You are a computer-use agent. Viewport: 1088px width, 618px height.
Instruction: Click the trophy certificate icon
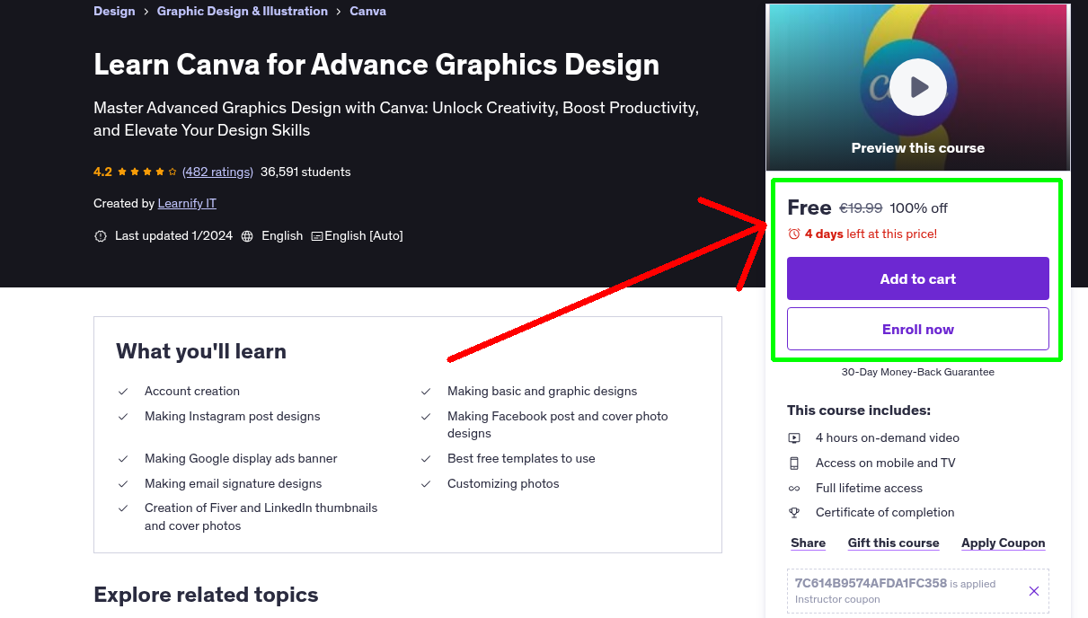point(794,513)
